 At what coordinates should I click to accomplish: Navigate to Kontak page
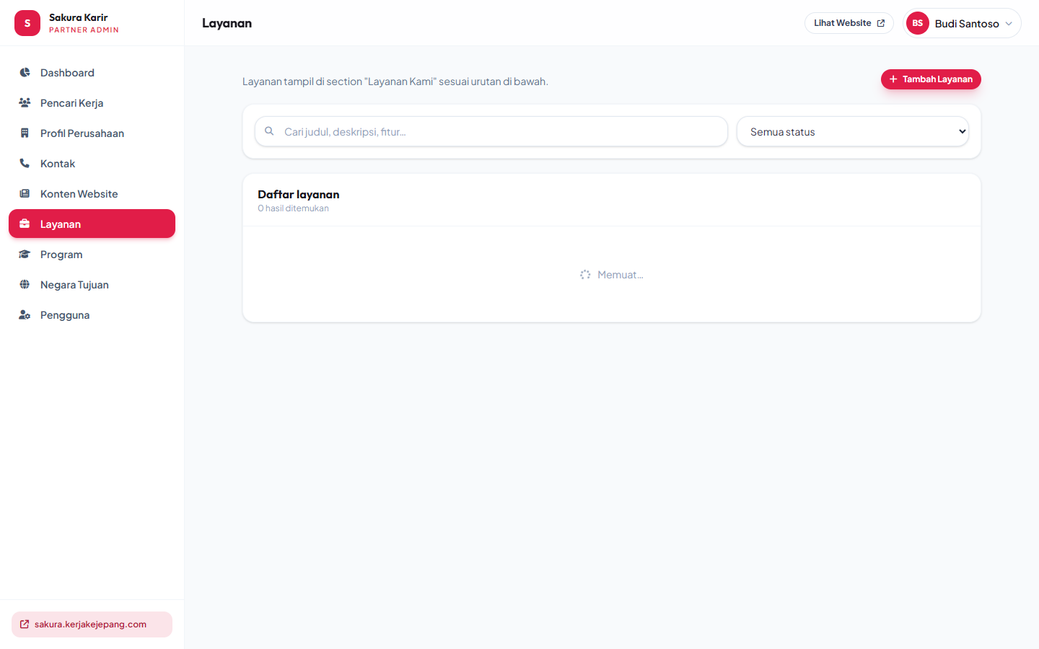92,164
